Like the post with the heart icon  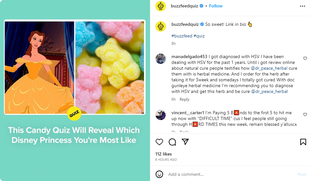pos(159,142)
